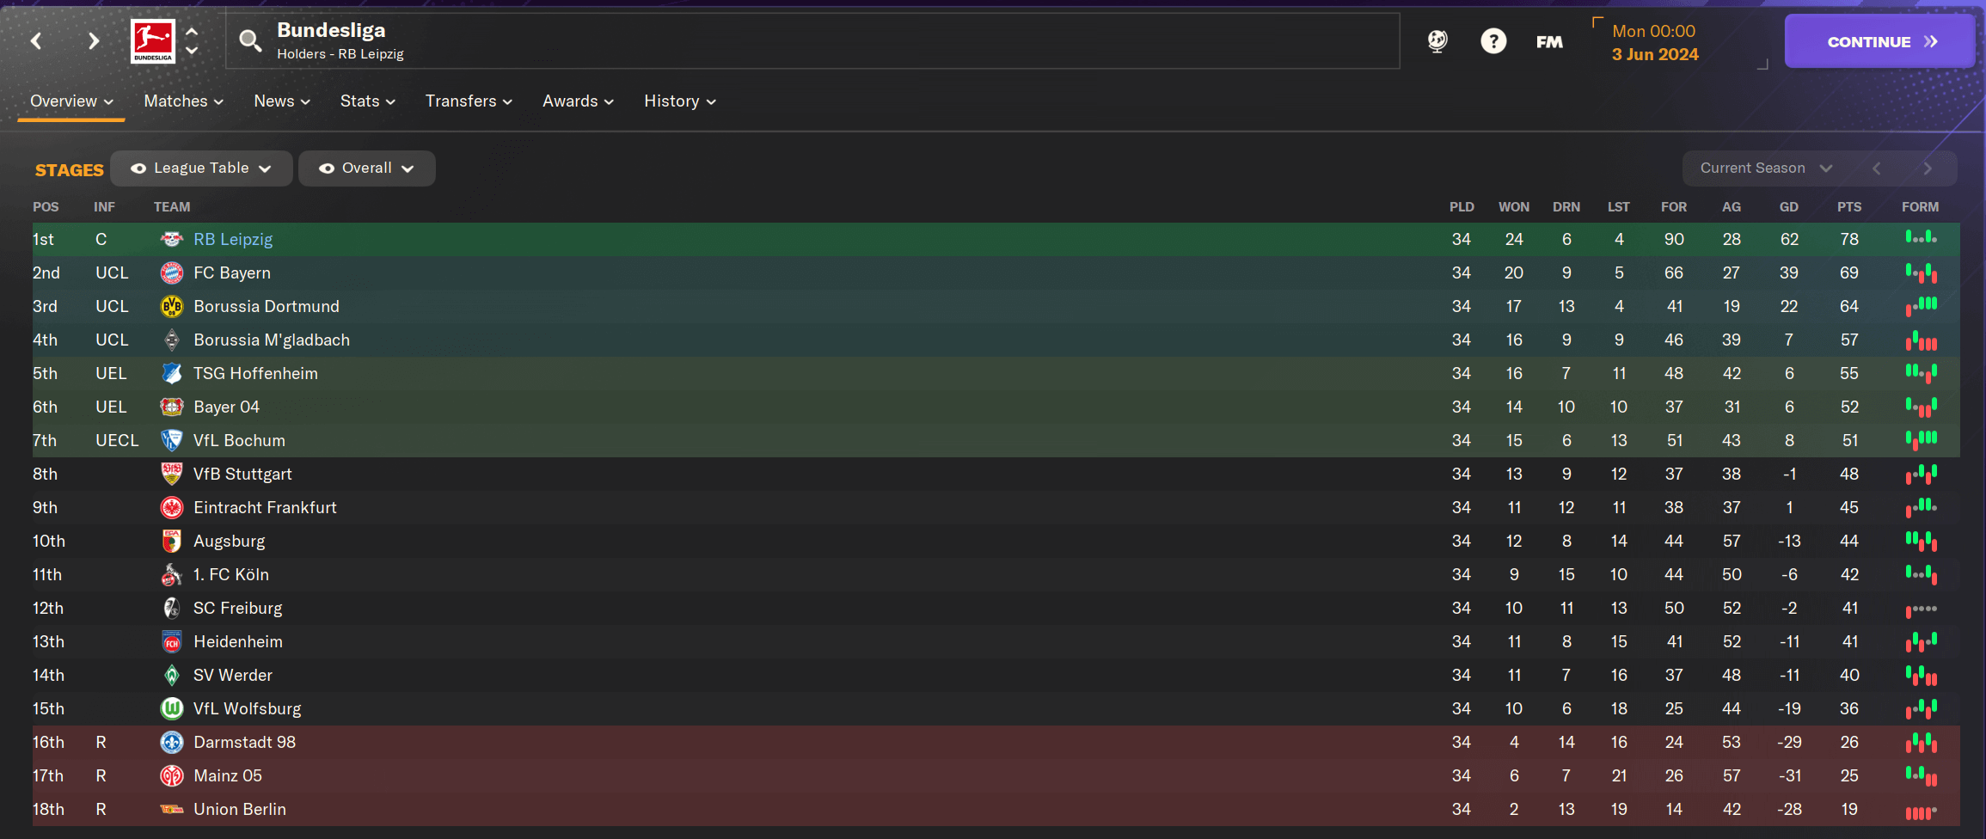Expand the Current Season dropdown
Image resolution: width=1986 pixels, height=839 pixels.
pyautogui.click(x=1766, y=168)
